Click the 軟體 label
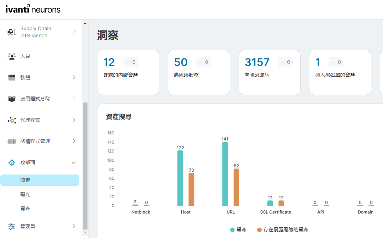This screenshot has width=383, height=238. [x=25, y=77]
